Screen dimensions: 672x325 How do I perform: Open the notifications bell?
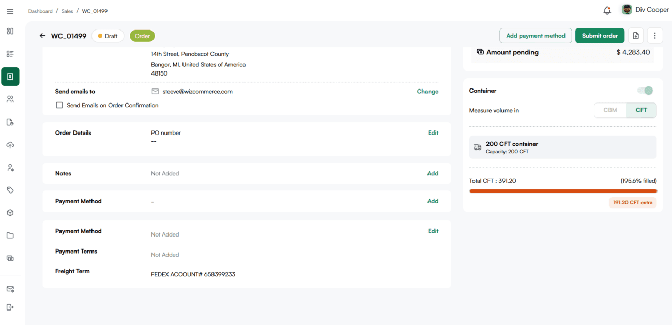[x=607, y=11]
